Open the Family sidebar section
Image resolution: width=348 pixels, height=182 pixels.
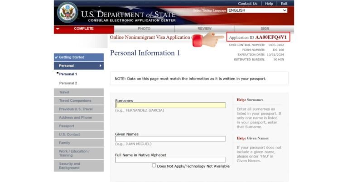tap(79, 143)
